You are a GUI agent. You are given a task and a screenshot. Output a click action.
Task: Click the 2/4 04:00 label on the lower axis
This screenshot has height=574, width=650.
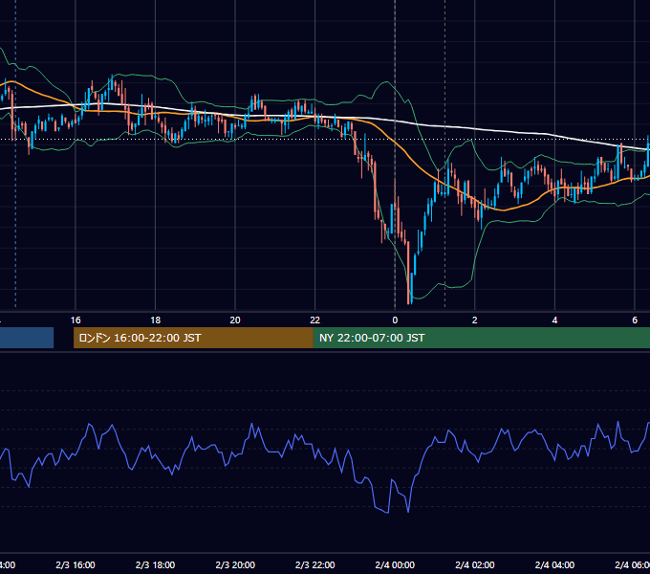click(x=554, y=564)
